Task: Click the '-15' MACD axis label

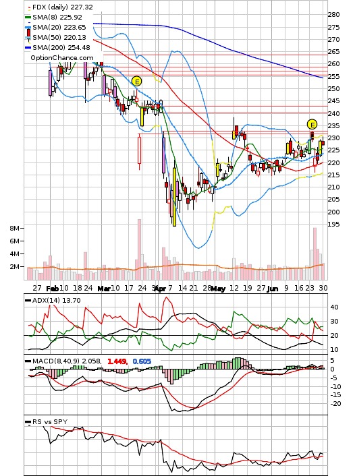Action: pos(335,395)
